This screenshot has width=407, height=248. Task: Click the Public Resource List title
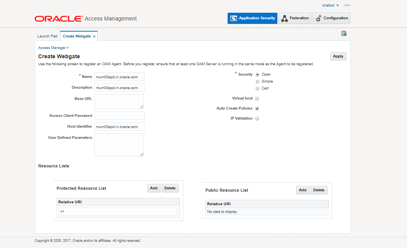click(x=226, y=190)
